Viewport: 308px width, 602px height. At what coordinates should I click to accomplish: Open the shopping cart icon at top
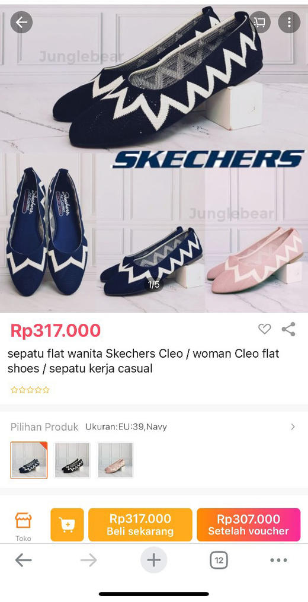pyautogui.click(x=259, y=23)
